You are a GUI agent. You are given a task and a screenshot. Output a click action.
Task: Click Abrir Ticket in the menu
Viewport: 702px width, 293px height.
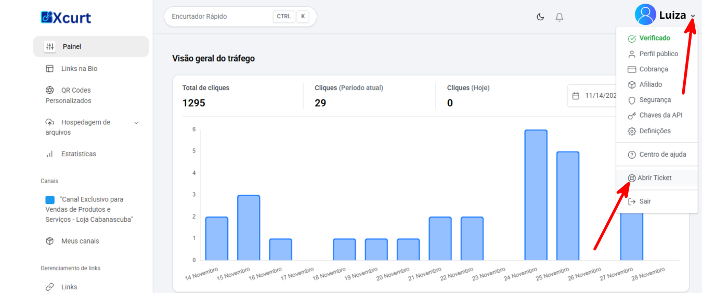(x=654, y=178)
